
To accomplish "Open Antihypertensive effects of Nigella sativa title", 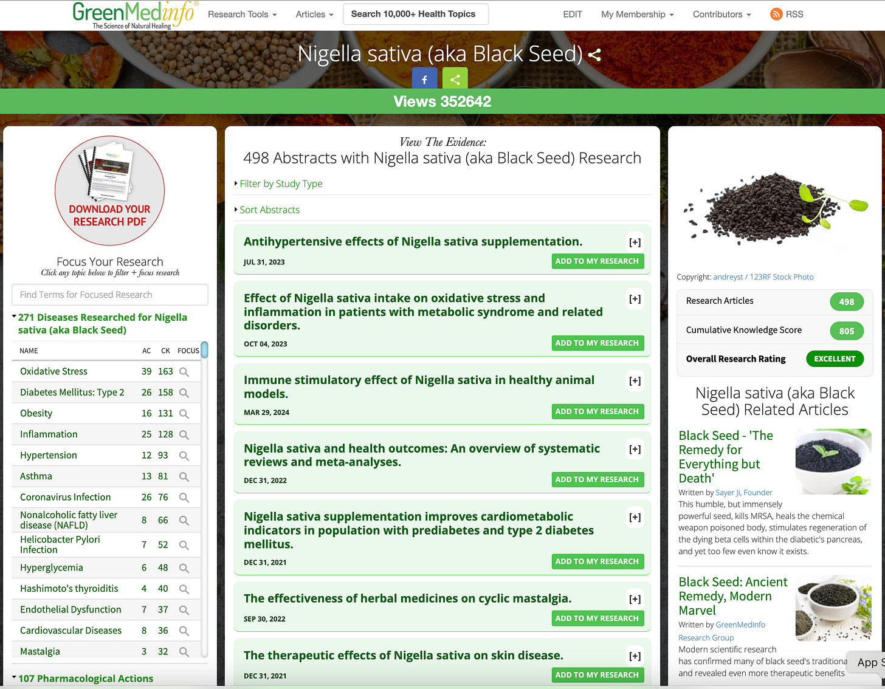I will (413, 242).
